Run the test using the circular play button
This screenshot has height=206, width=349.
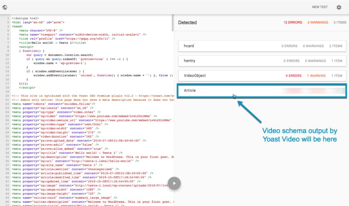click(x=175, y=183)
